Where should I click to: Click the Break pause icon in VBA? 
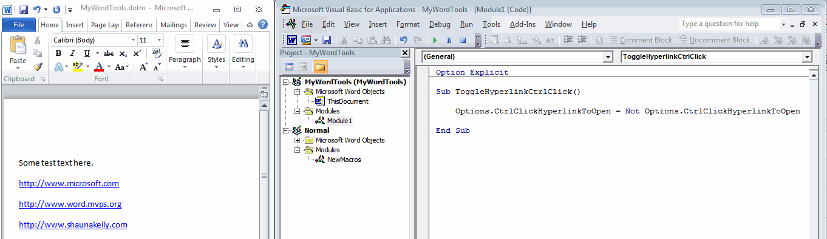click(x=449, y=40)
